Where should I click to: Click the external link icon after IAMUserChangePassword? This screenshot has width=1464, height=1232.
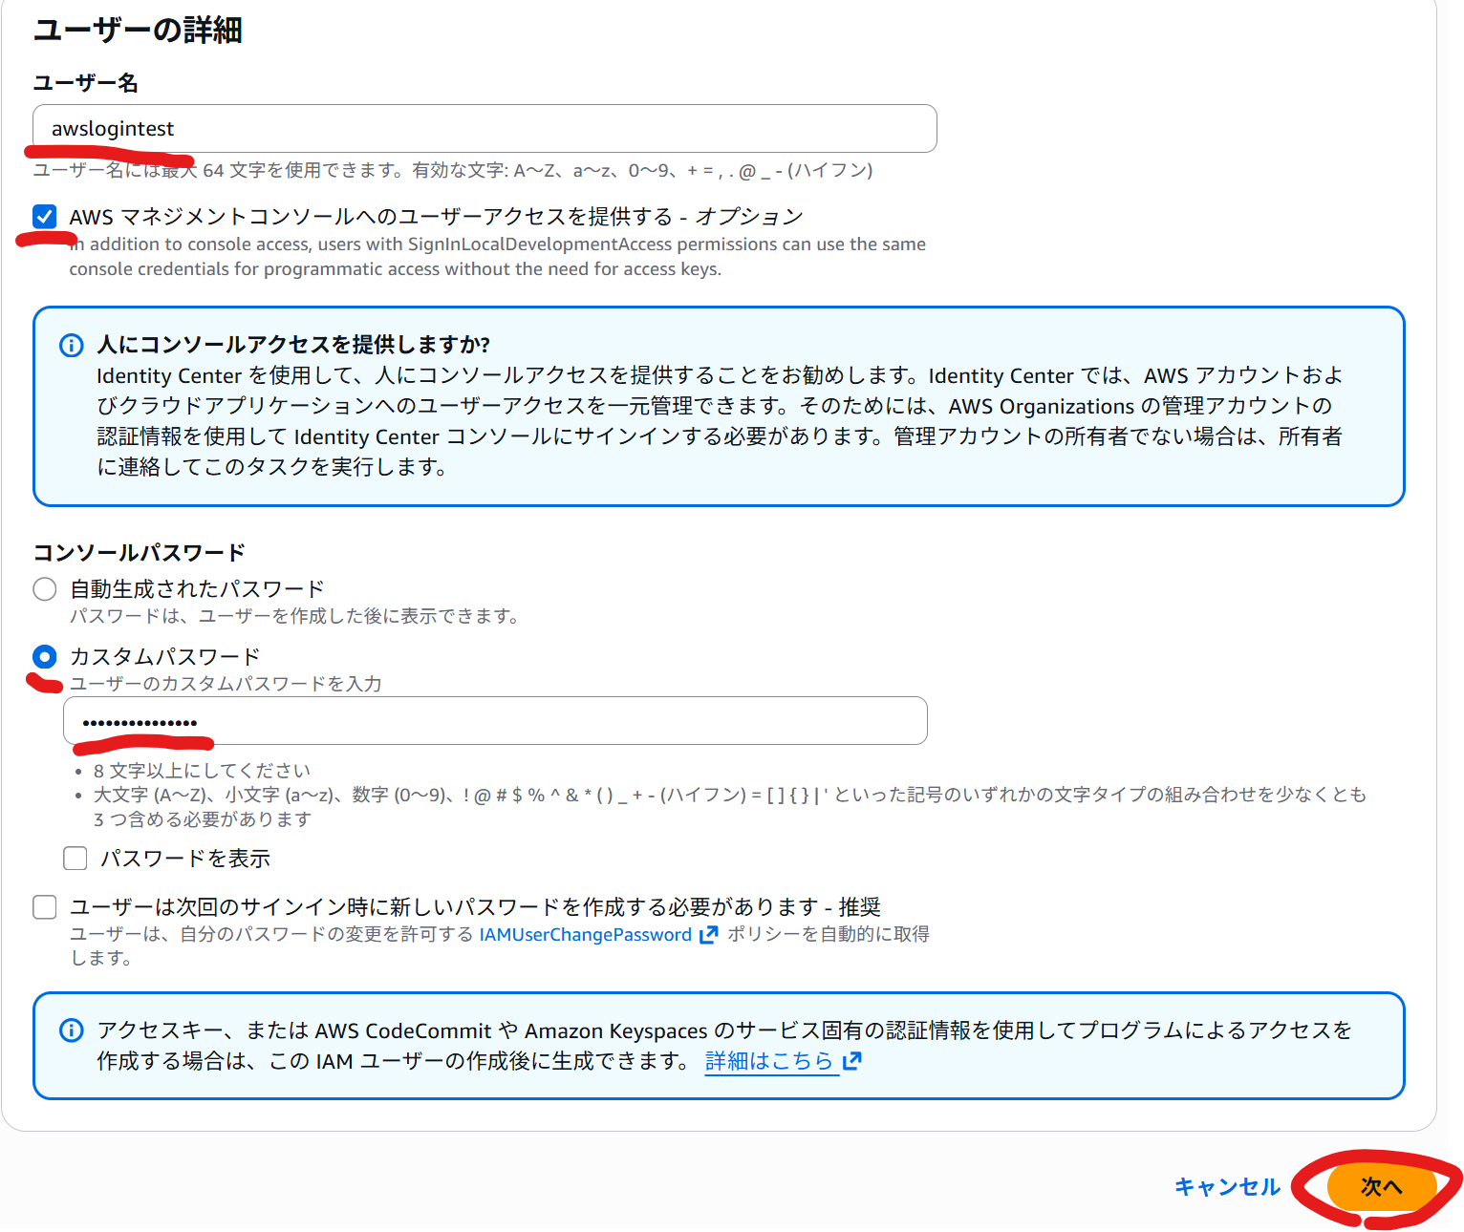708,935
